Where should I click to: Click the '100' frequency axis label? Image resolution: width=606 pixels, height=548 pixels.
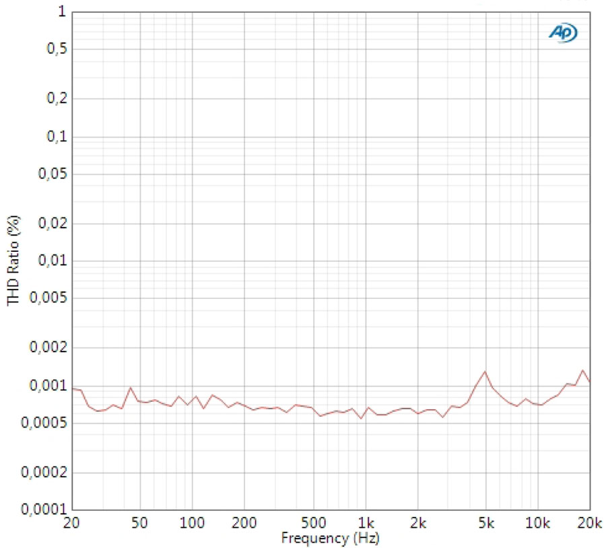point(192,523)
